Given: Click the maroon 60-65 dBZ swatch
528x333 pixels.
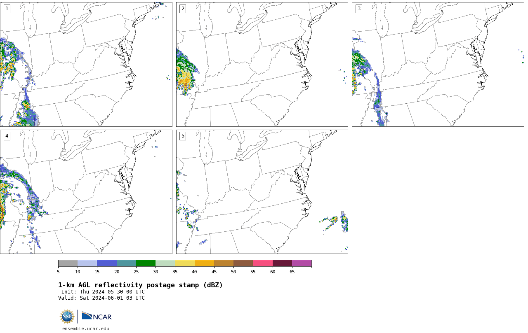Looking at the screenshot, I should coord(282,263).
